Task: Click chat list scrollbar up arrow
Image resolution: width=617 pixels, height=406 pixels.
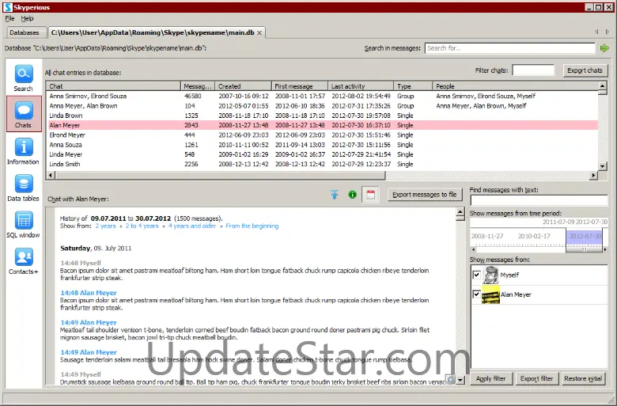Action: click(603, 85)
